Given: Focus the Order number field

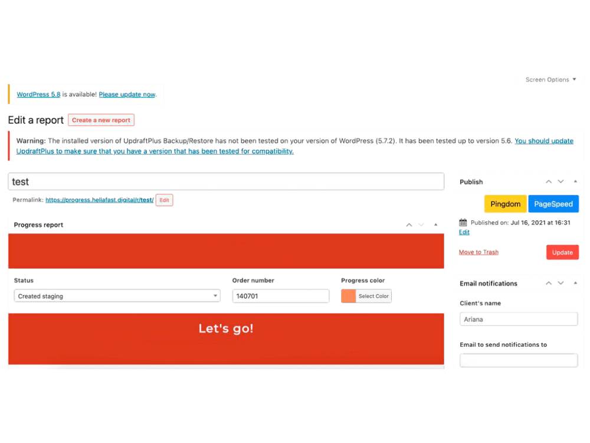Looking at the screenshot, I should pos(281,296).
